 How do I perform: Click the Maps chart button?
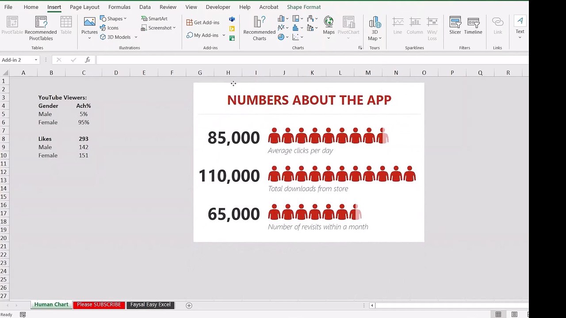(x=329, y=28)
